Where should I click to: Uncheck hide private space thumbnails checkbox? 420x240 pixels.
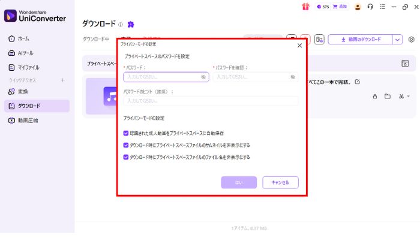tap(125, 145)
